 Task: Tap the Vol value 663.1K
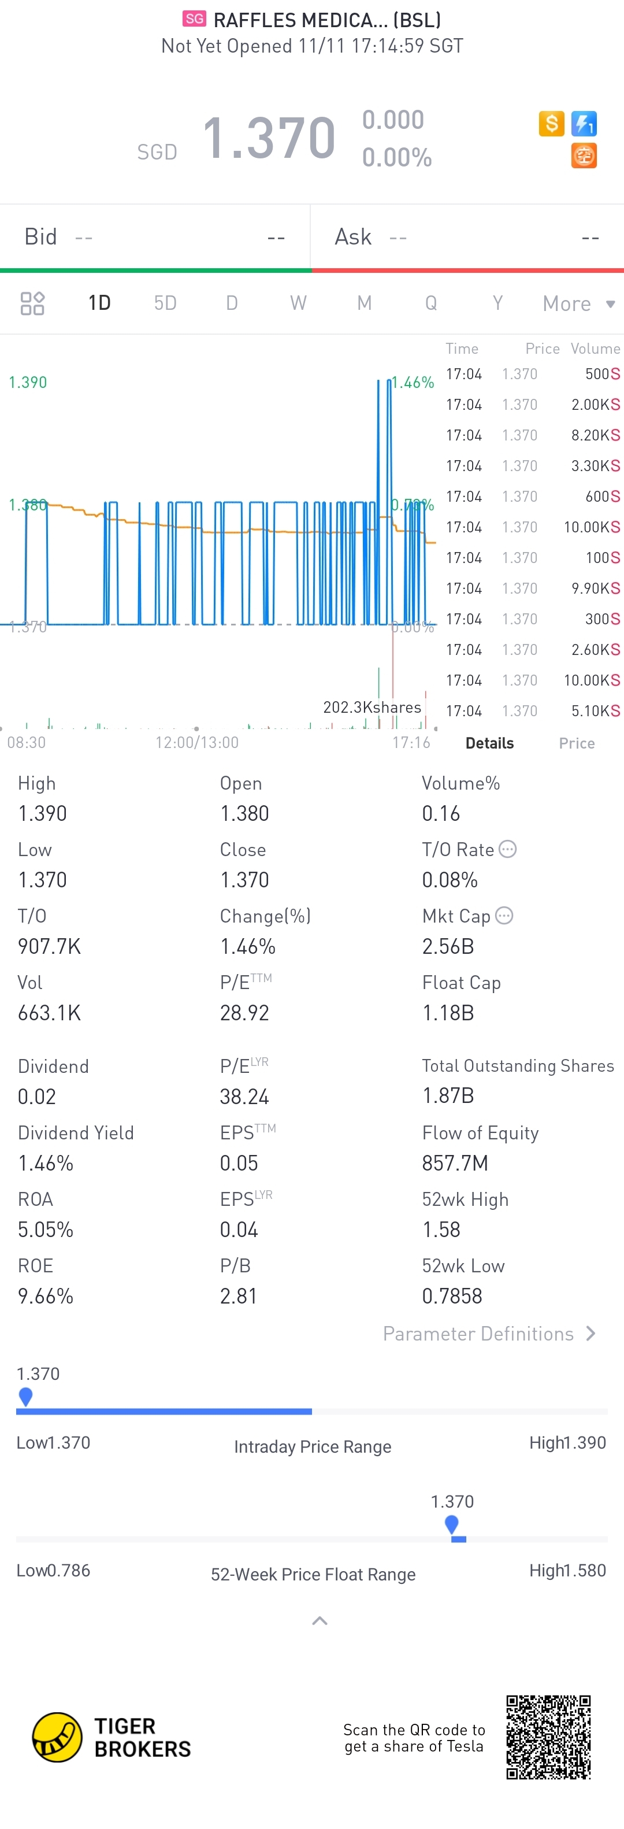[49, 1013]
